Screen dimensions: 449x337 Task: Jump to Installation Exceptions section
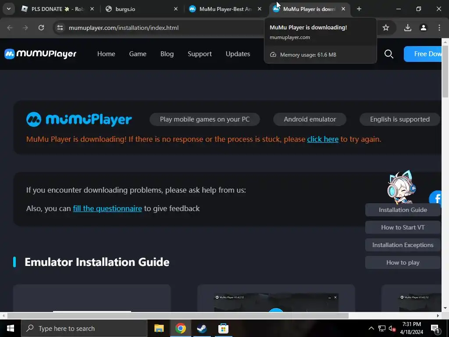[x=403, y=245]
